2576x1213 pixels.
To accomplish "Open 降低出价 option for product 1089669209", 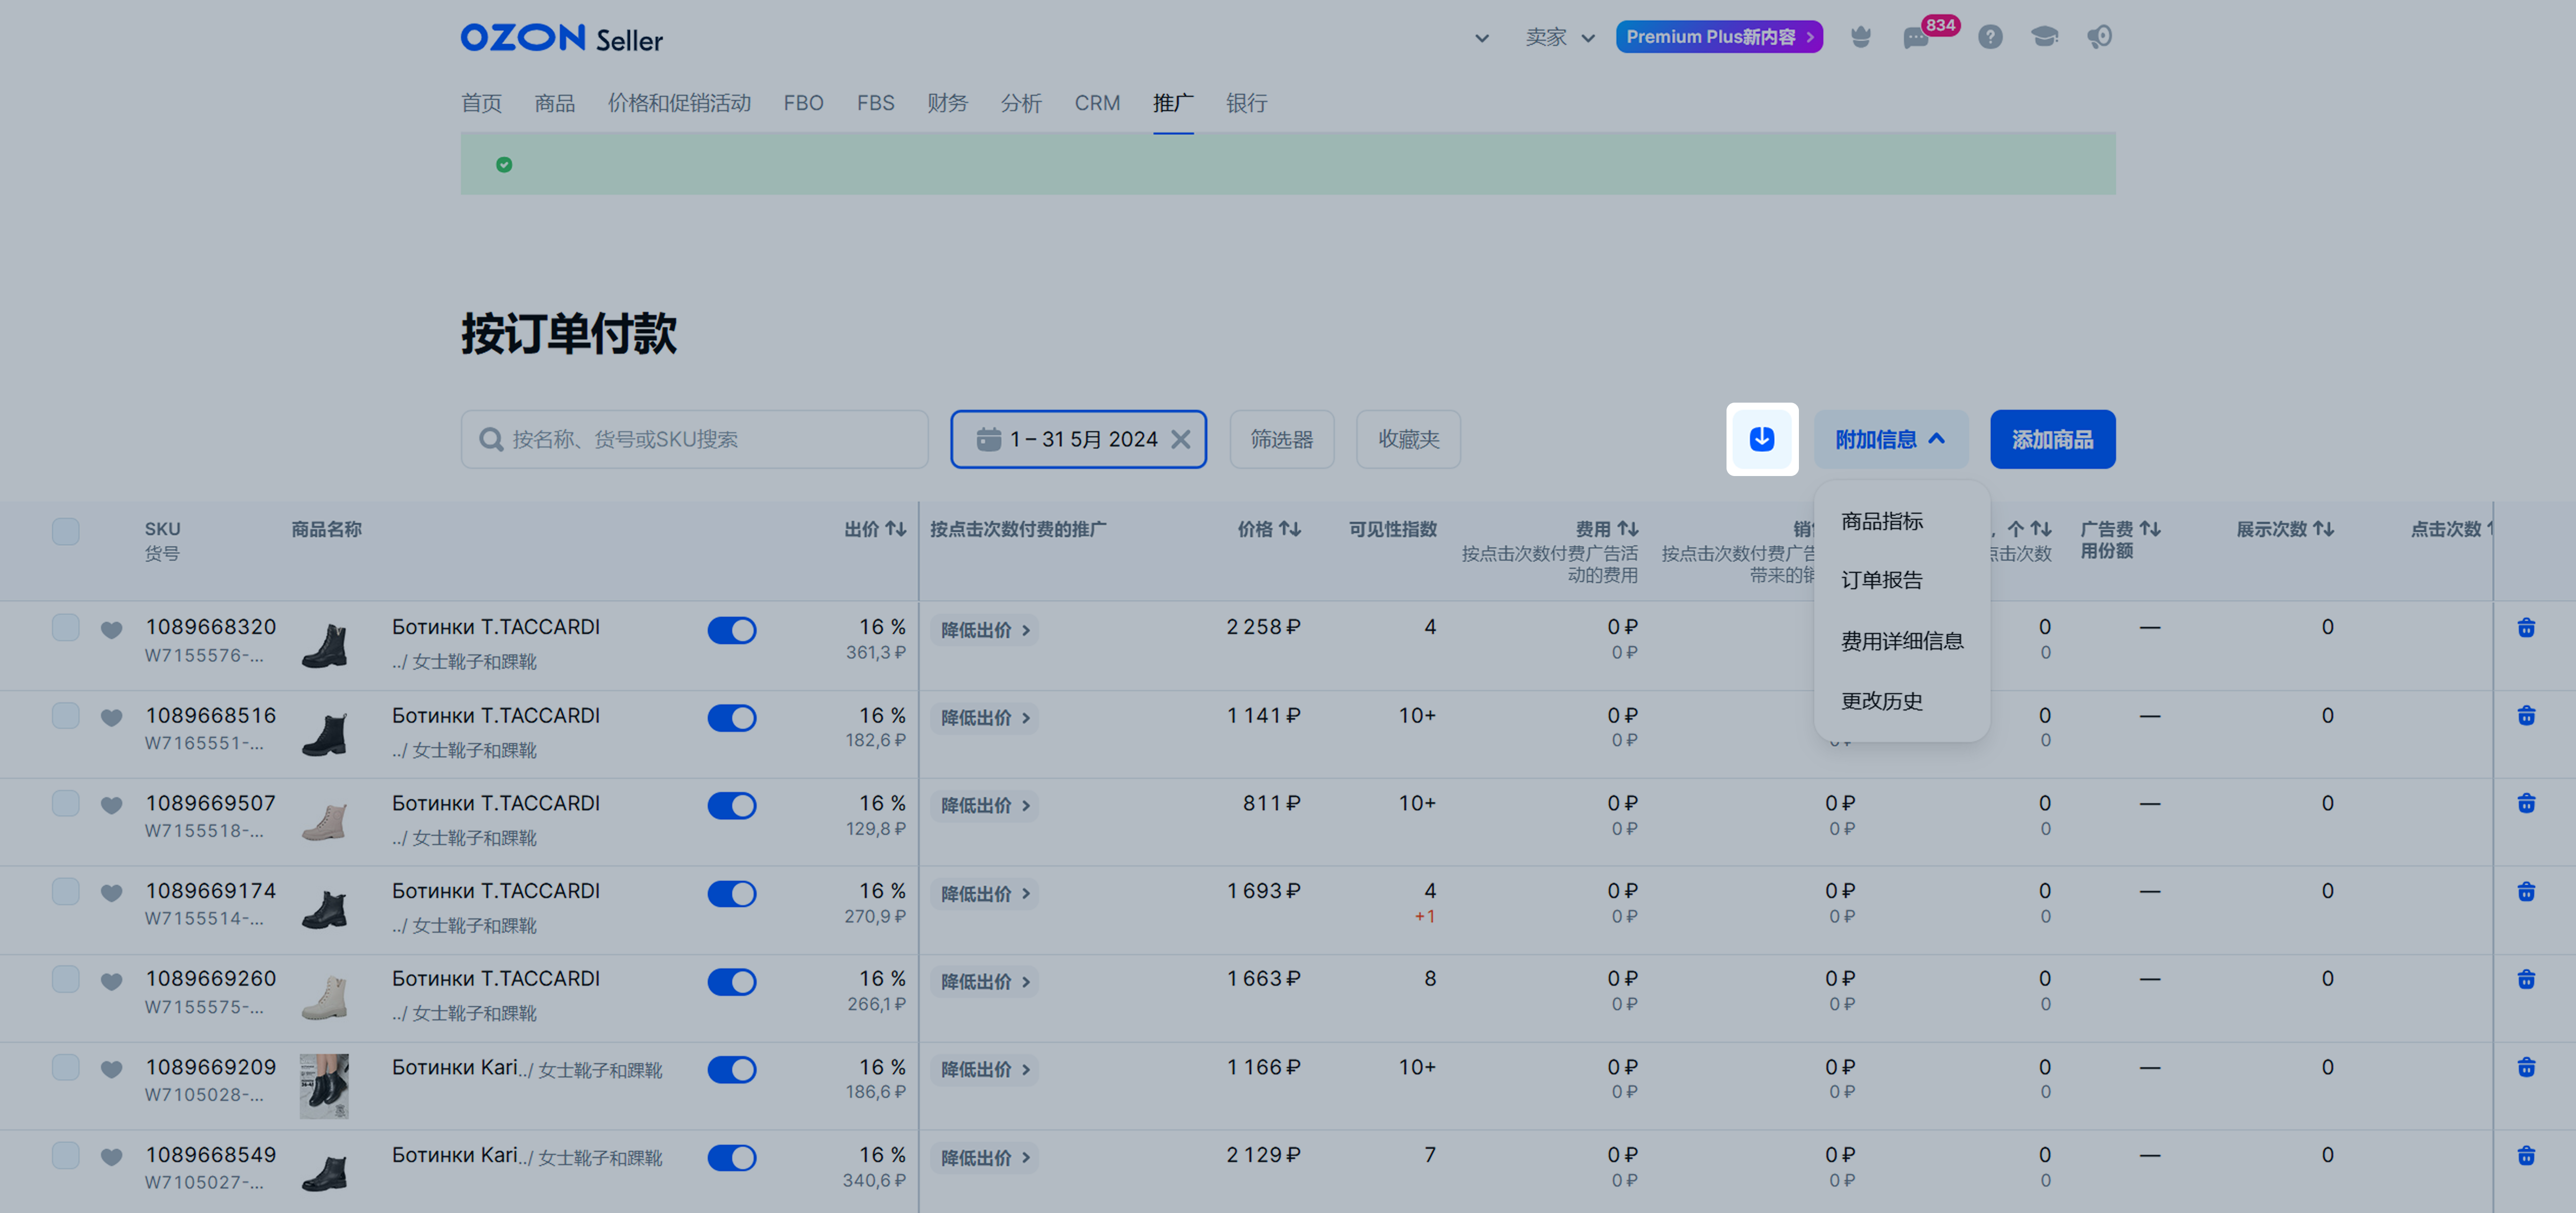I will click(x=984, y=1069).
